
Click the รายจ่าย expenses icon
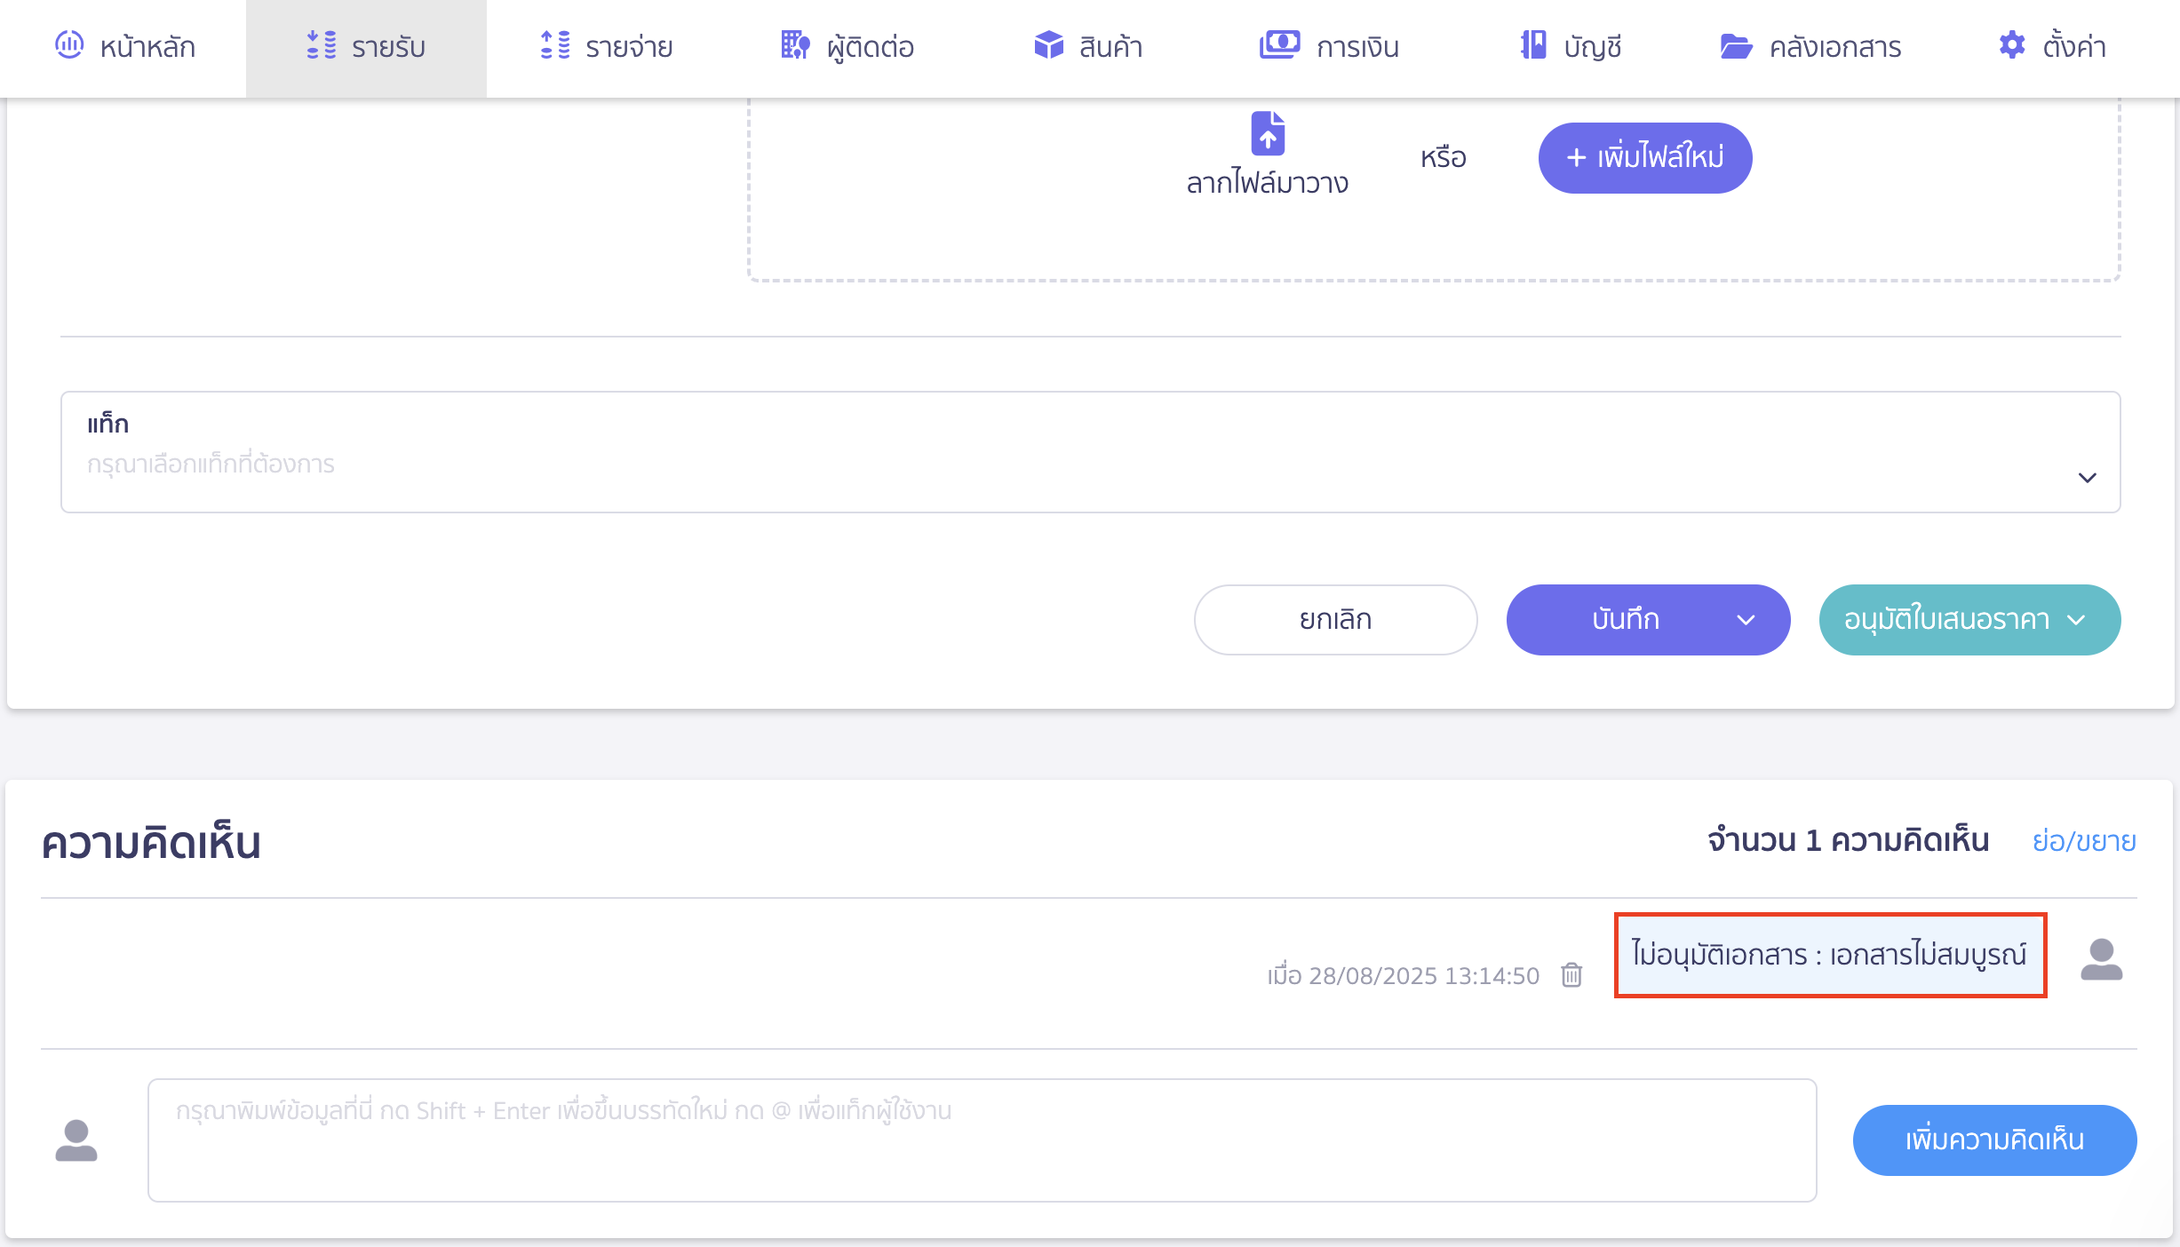tap(555, 44)
